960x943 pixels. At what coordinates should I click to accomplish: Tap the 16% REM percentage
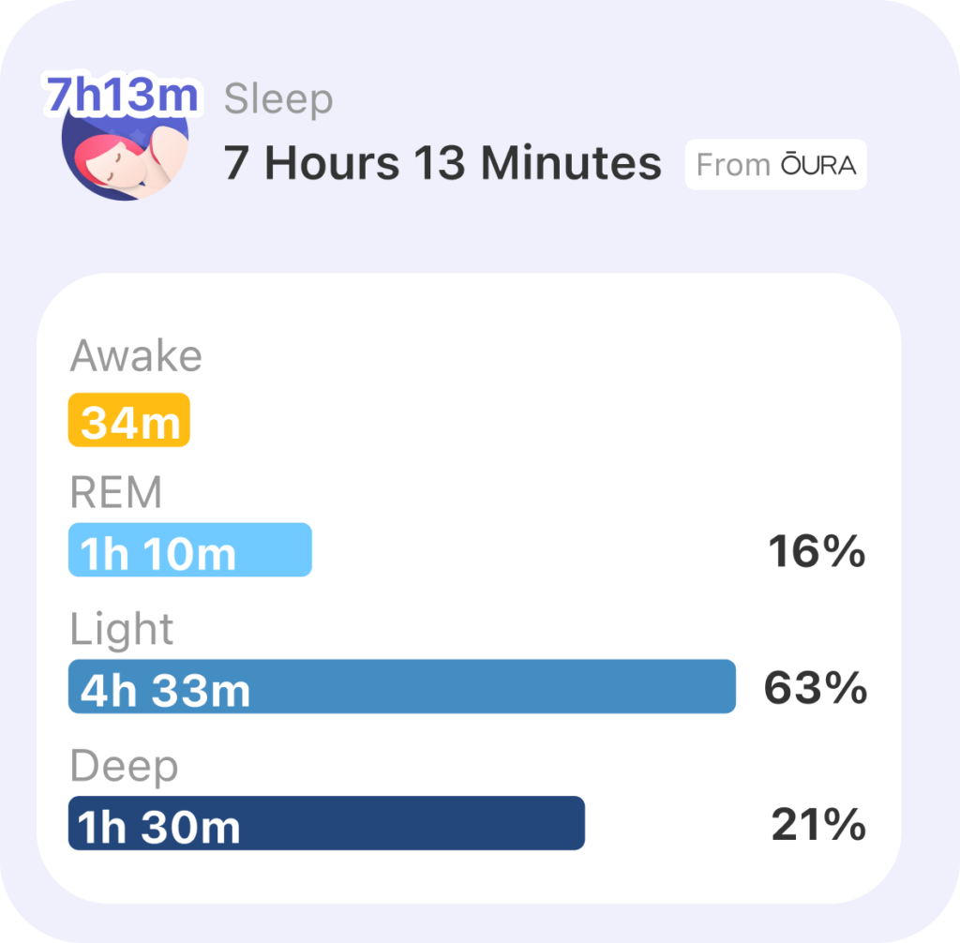[817, 551]
